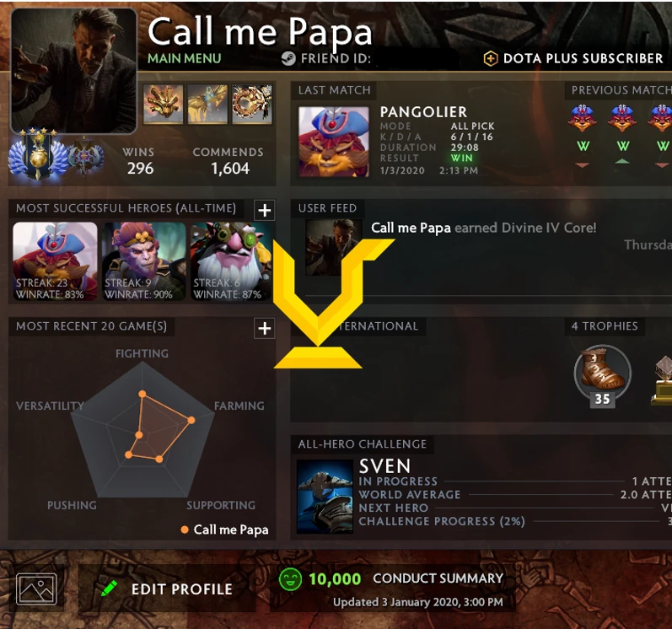The width and height of the screenshot is (672, 629).
Task: Click the Divine rank medal emblem
Action: tap(38, 154)
